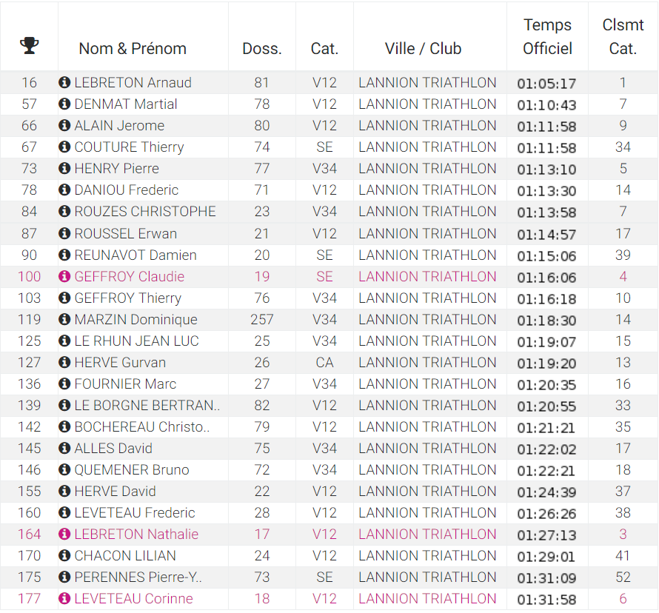
Task: Select the FOURNIER Marc name link
Action: pyautogui.click(x=125, y=384)
